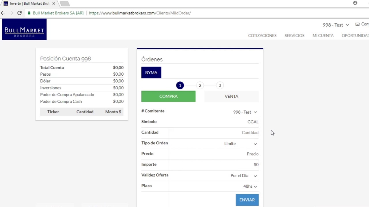Select the BYMA market tab
Image resolution: width=369 pixels, height=207 pixels.
point(151,72)
